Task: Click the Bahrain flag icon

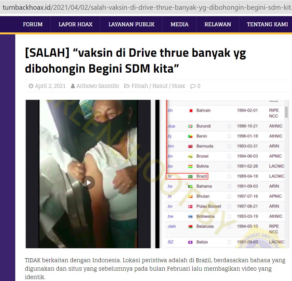Action: pos(191,111)
